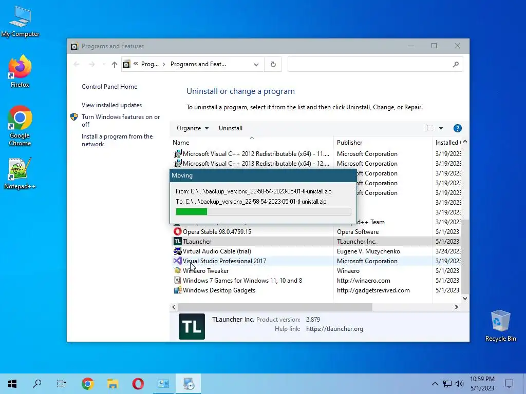Open the notification center icon

click(x=509, y=384)
